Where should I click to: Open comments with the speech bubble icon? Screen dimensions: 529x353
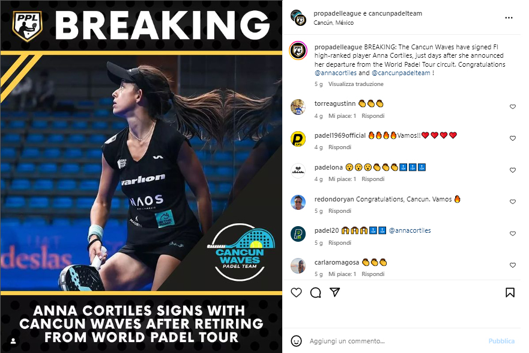coord(315,292)
